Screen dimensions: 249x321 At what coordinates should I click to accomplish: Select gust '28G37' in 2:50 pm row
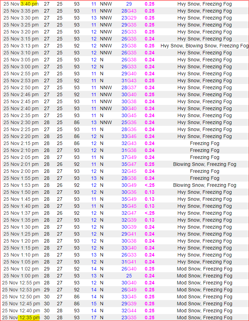[129, 87]
